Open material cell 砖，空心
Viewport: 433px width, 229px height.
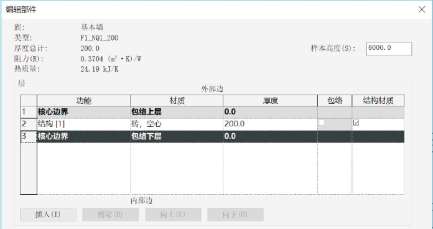tap(177, 124)
